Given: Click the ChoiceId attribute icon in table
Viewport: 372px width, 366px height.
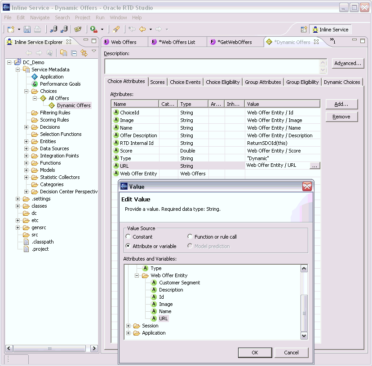Looking at the screenshot, I should [116, 112].
